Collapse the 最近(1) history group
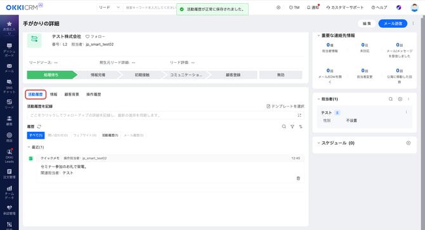The image size is (425, 230). [29, 147]
